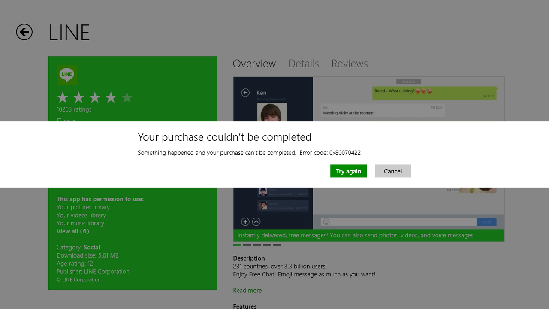Click the Publisher: LINE Corporation text
This screenshot has height=309, width=549.
click(x=93, y=272)
